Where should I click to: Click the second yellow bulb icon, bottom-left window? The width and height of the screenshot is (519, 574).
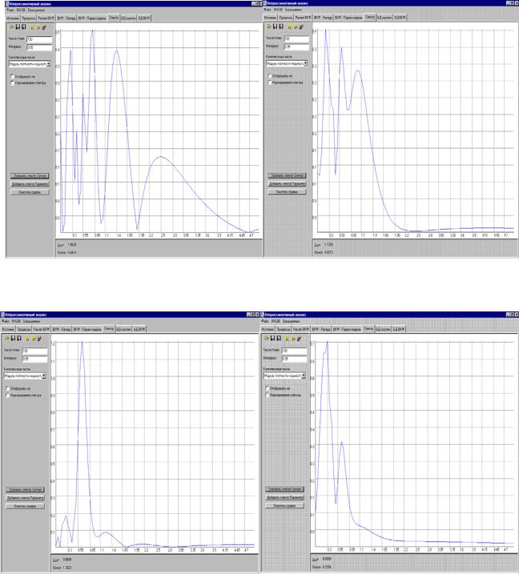[34, 339]
